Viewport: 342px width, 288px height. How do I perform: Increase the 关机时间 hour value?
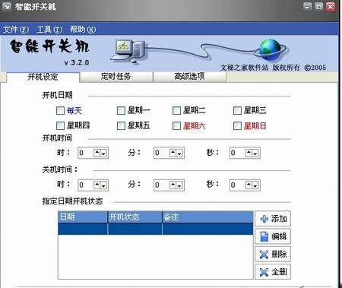pyautogui.click(x=97, y=185)
